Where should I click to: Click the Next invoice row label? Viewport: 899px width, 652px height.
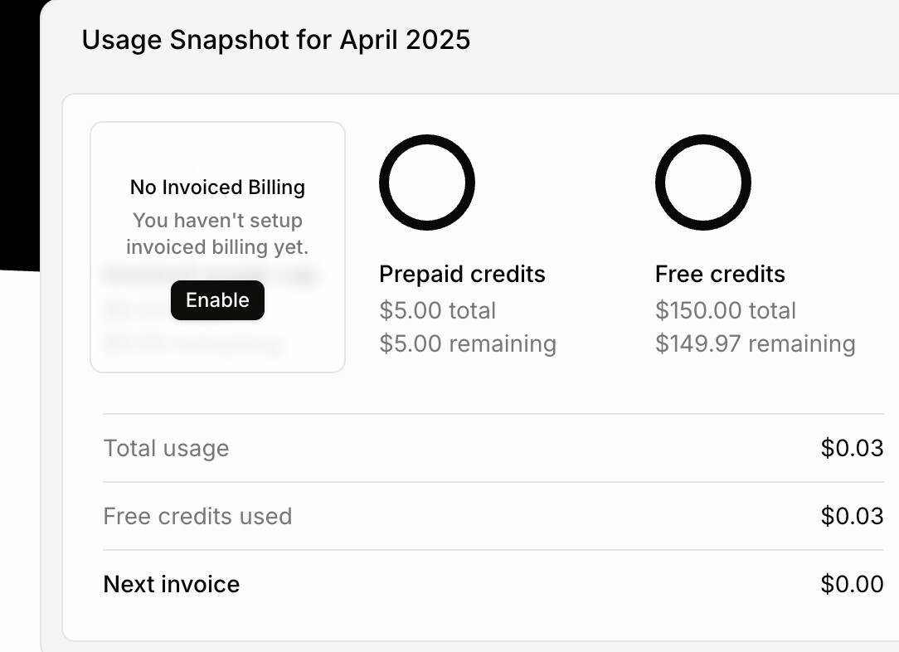click(x=171, y=585)
